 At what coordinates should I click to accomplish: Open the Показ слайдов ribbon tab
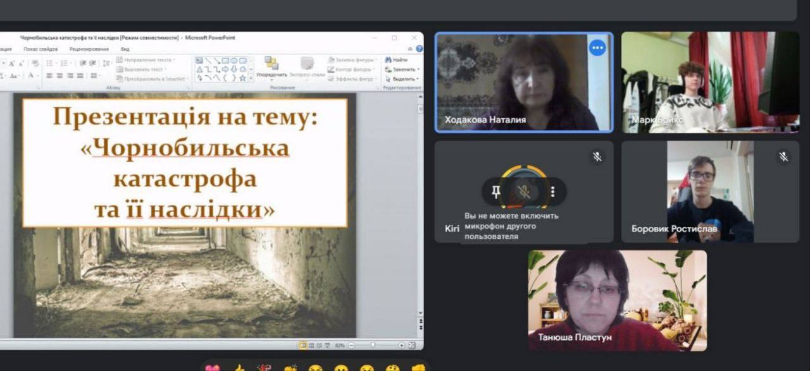click(40, 49)
